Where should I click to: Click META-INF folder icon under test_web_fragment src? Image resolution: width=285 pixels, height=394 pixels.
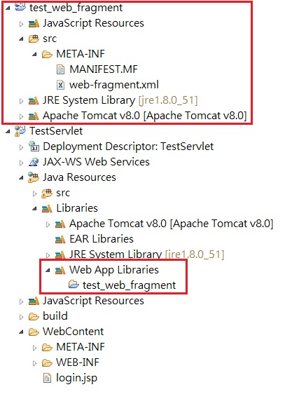pyautogui.click(x=47, y=54)
